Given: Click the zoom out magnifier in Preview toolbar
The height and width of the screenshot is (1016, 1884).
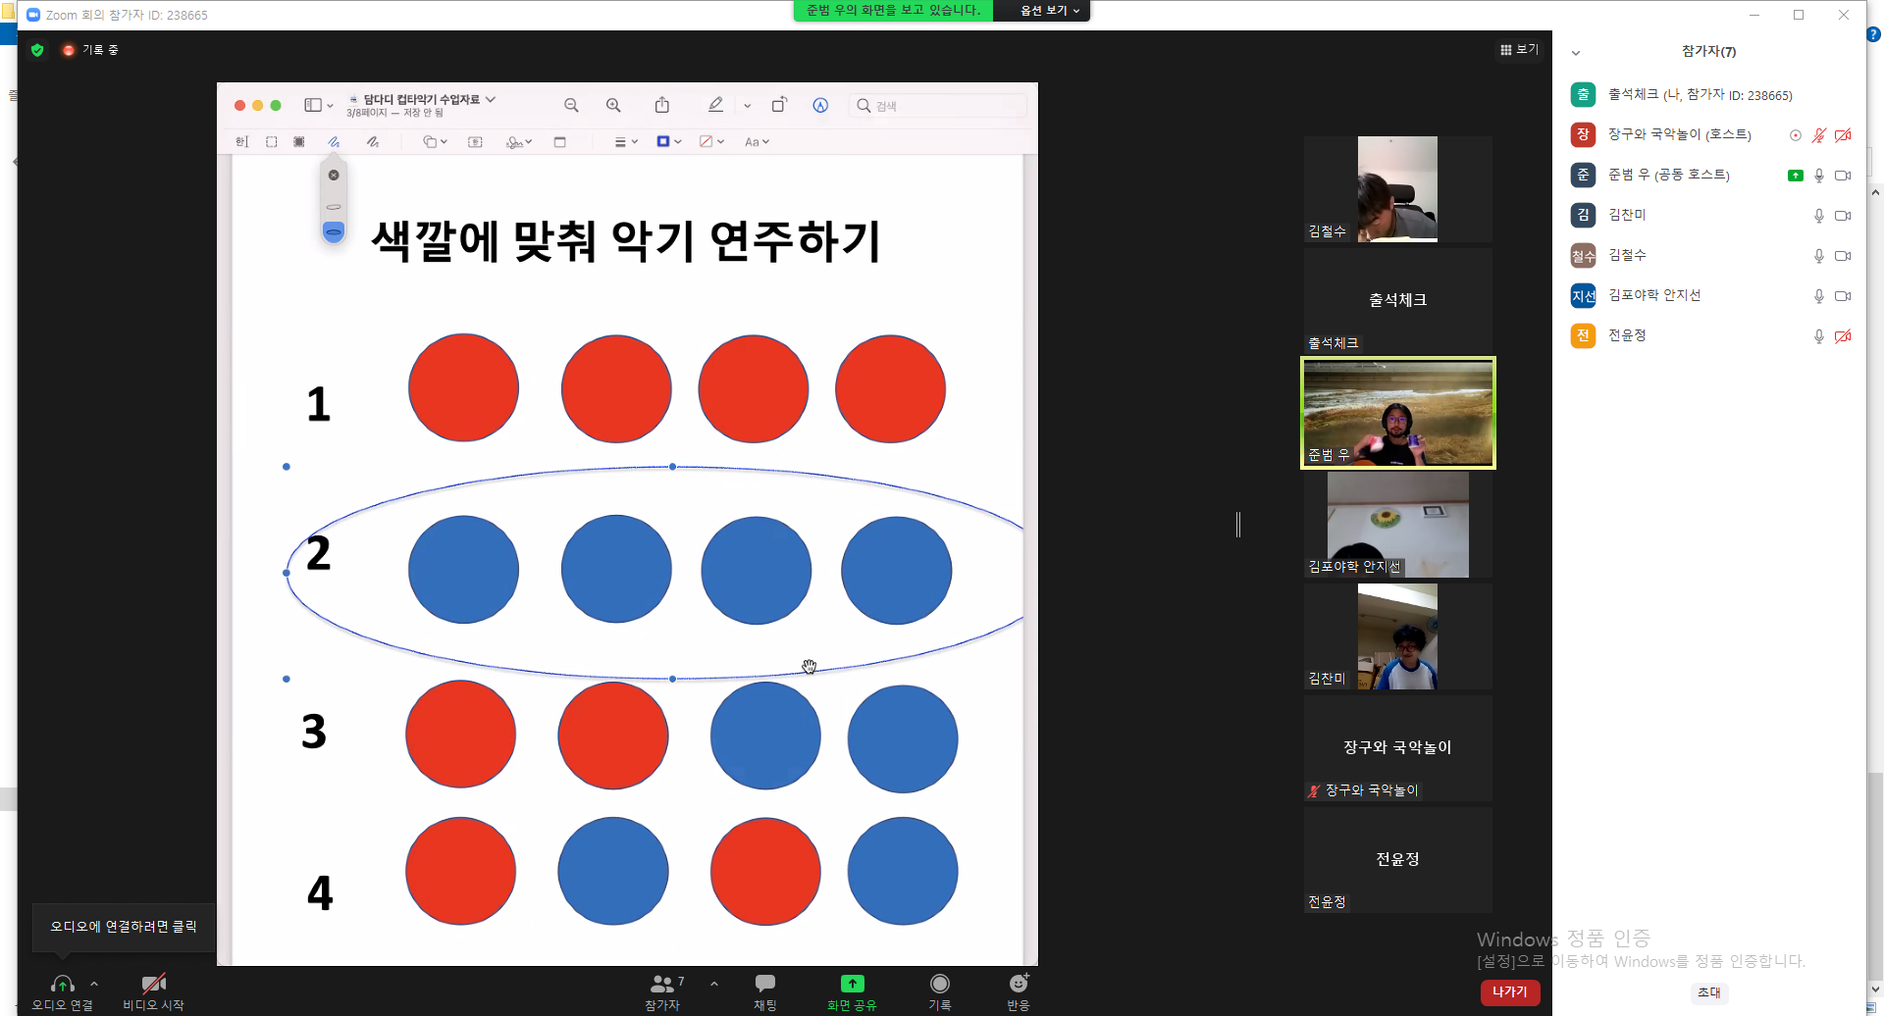Looking at the screenshot, I should coord(571,105).
